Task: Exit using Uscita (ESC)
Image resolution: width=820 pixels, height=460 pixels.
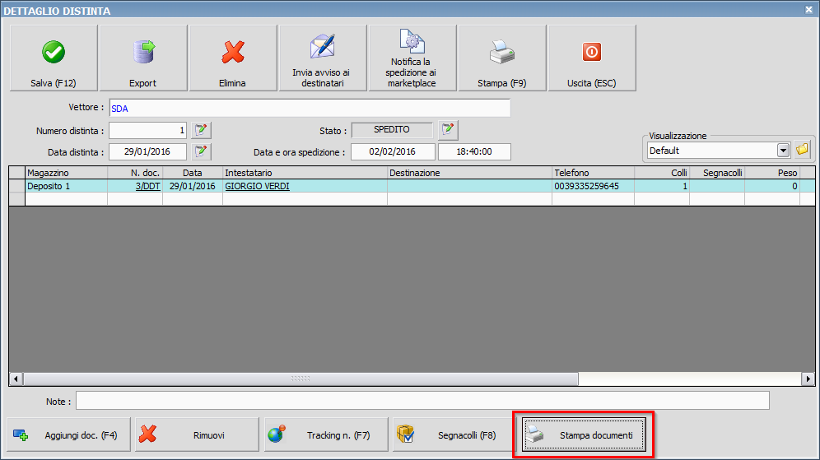Action: click(592, 58)
